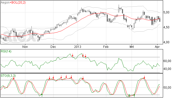Click the Aegon+BOL(20;2) chart title
Viewport: 175px width, 98px height.
[x=13, y=3]
